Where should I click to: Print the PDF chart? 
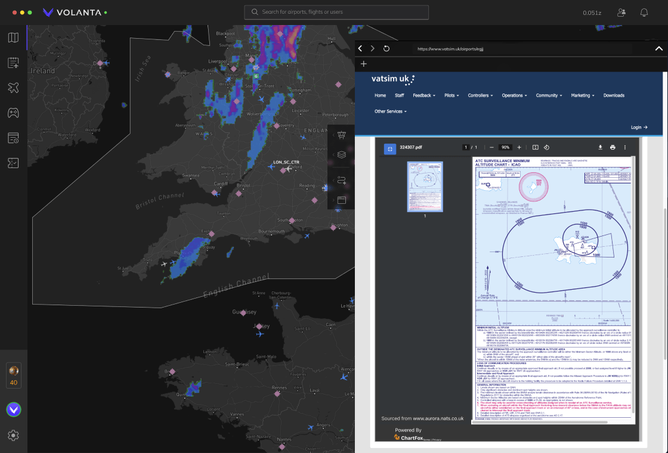click(613, 147)
